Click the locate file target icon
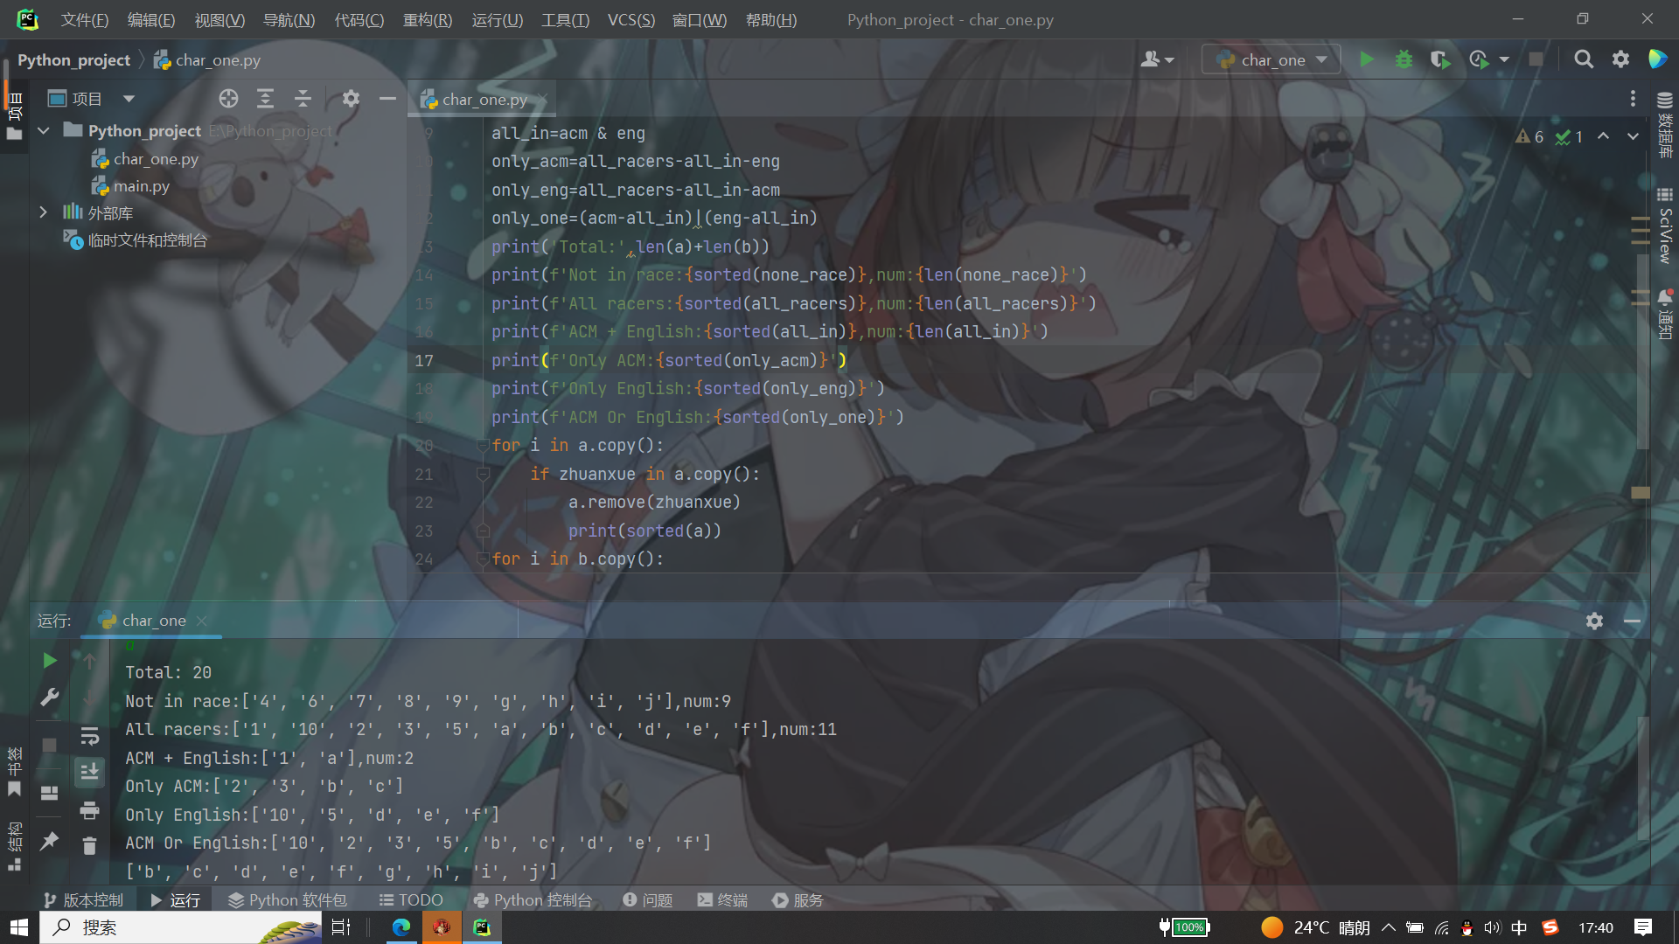Screen dimensions: 1679x944 (228, 99)
